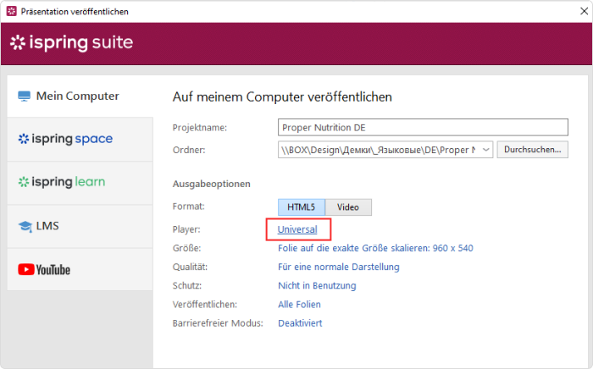Open the iSpring Space publishing tab
Image resolution: width=593 pixels, height=369 pixels.
pos(80,139)
